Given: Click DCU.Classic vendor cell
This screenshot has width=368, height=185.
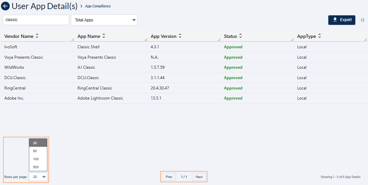Looking at the screenshot, I should pyautogui.click(x=15, y=77).
